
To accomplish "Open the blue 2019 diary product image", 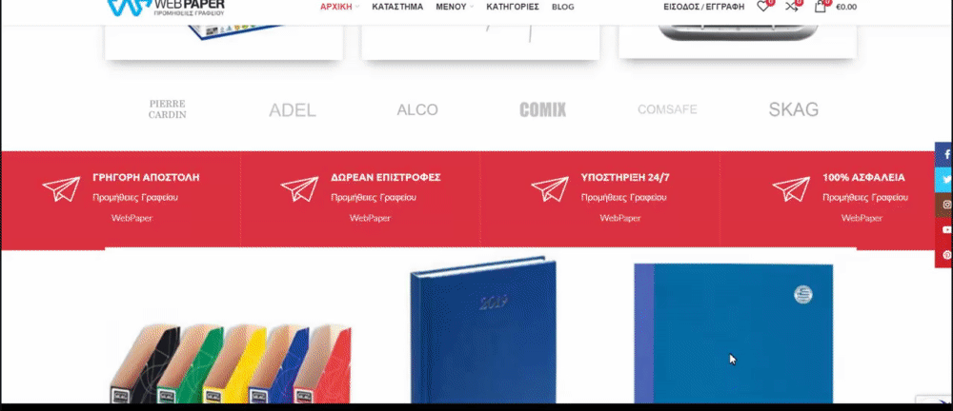I will pos(483,329).
